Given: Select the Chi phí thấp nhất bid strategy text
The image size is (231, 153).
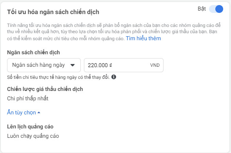Looking at the screenshot, I should coord(28,98).
